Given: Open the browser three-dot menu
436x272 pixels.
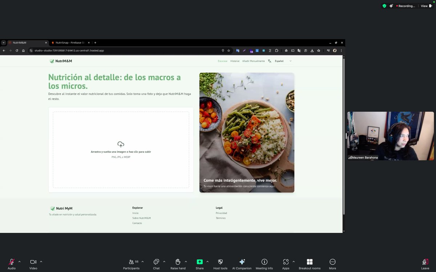Looking at the screenshot, I should click(341, 50).
